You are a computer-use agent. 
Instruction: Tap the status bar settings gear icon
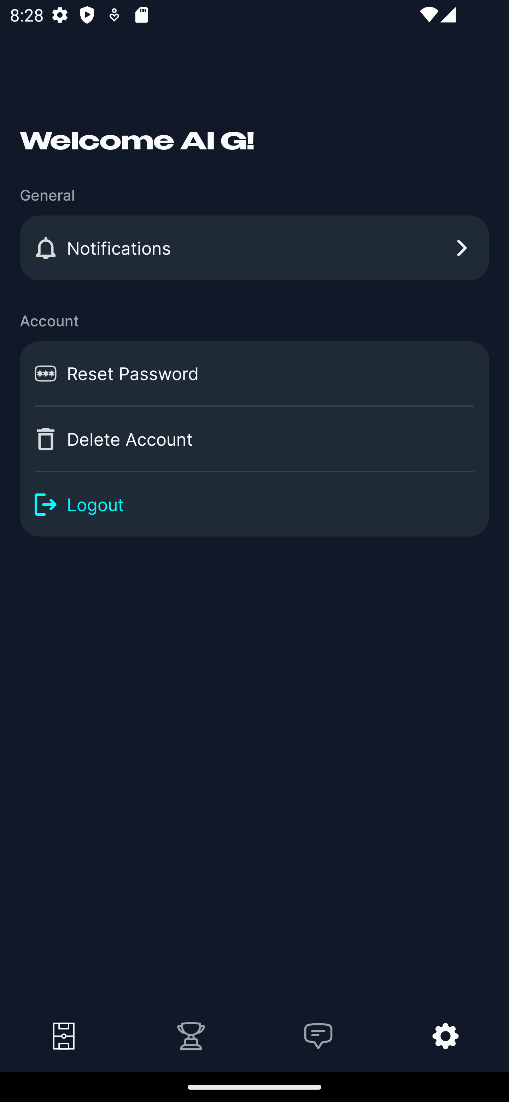[x=60, y=16]
